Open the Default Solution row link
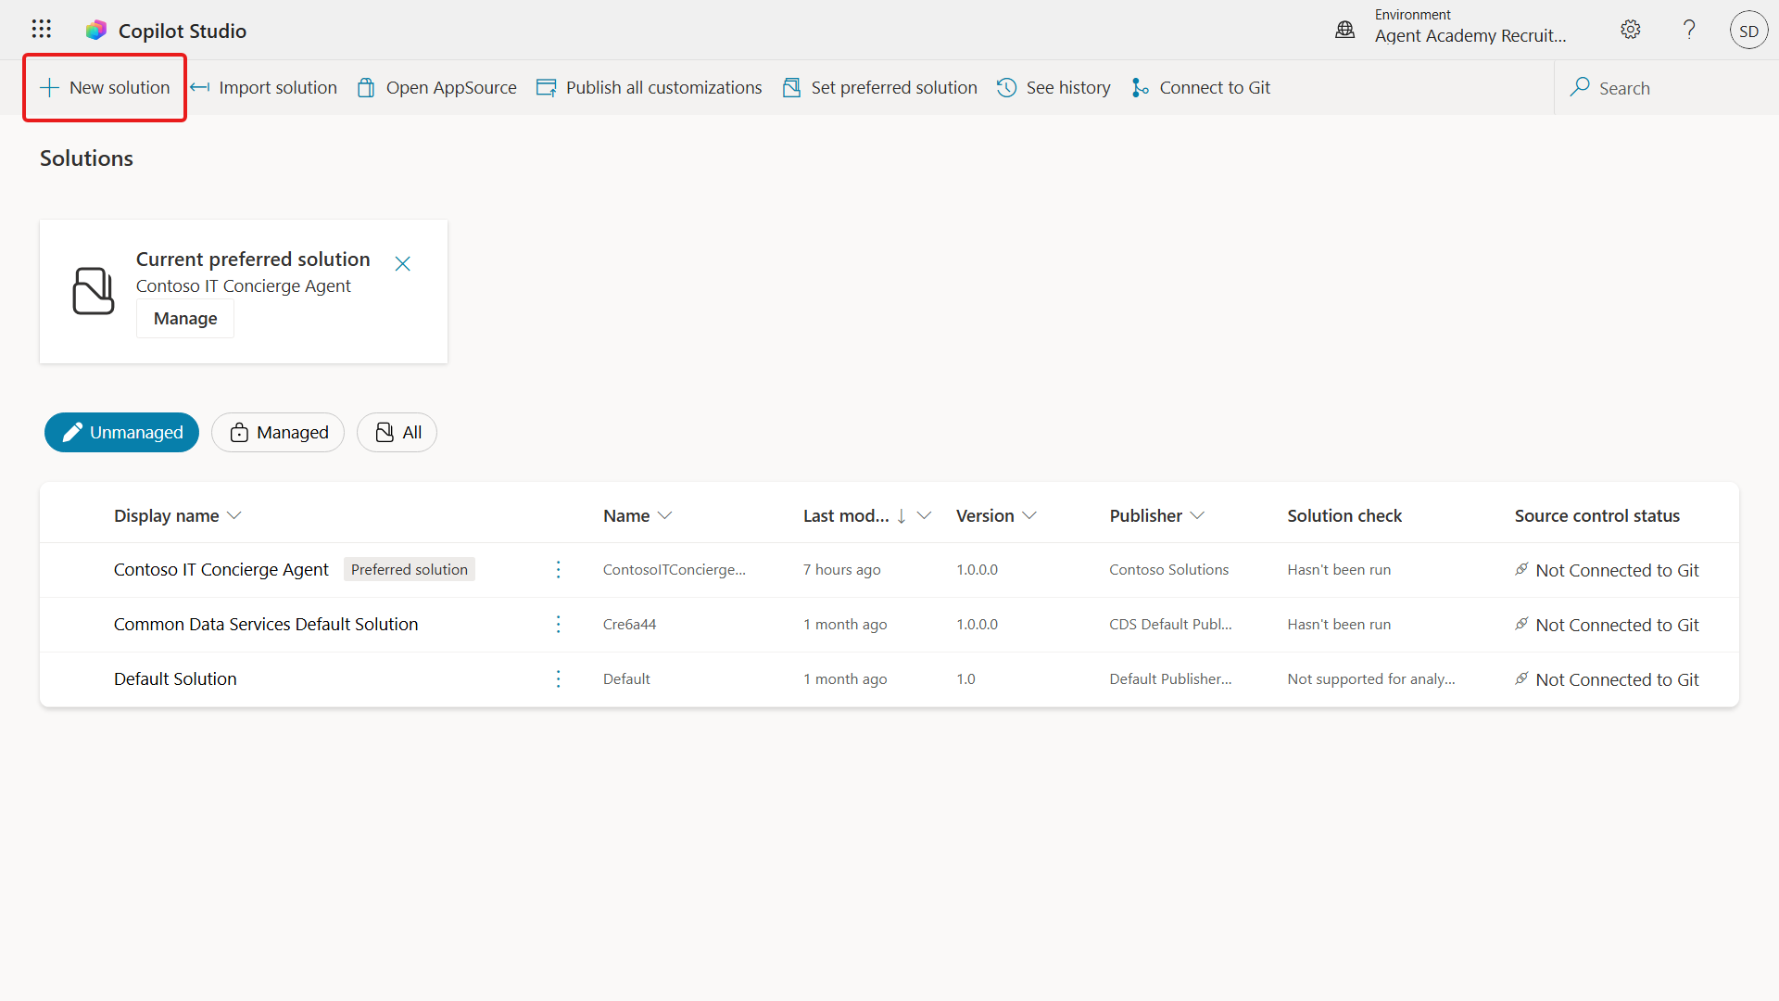The height and width of the screenshot is (1001, 1779). click(x=175, y=678)
